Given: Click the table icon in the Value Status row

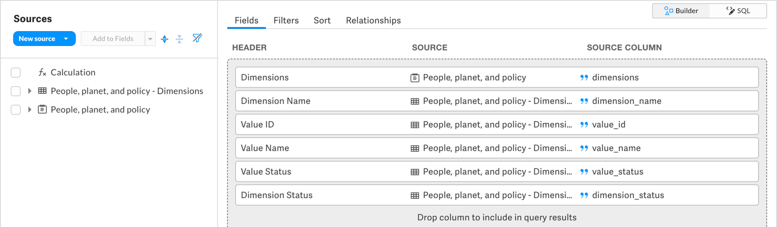Looking at the screenshot, I should coord(414,172).
